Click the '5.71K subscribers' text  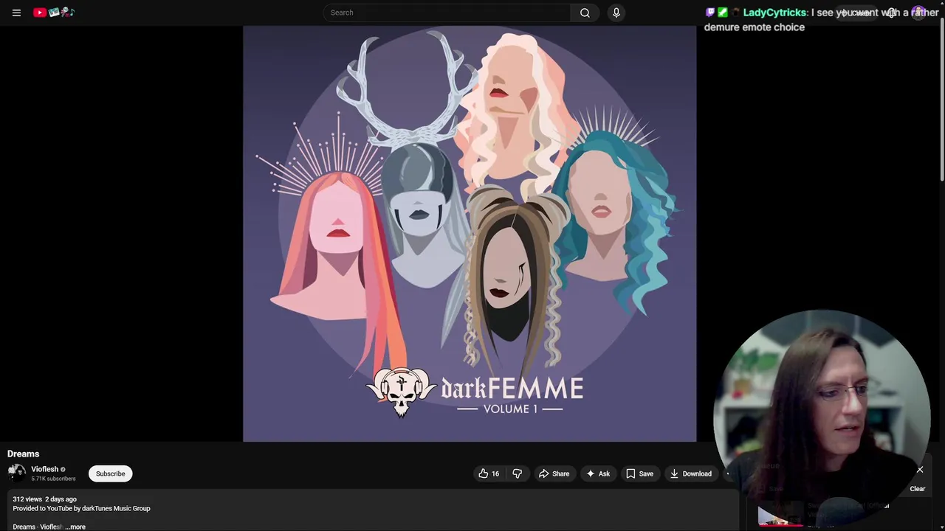(53, 479)
